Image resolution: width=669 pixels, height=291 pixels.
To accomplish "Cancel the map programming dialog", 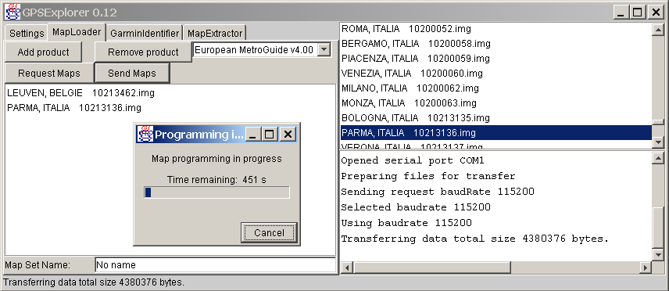I will (269, 233).
